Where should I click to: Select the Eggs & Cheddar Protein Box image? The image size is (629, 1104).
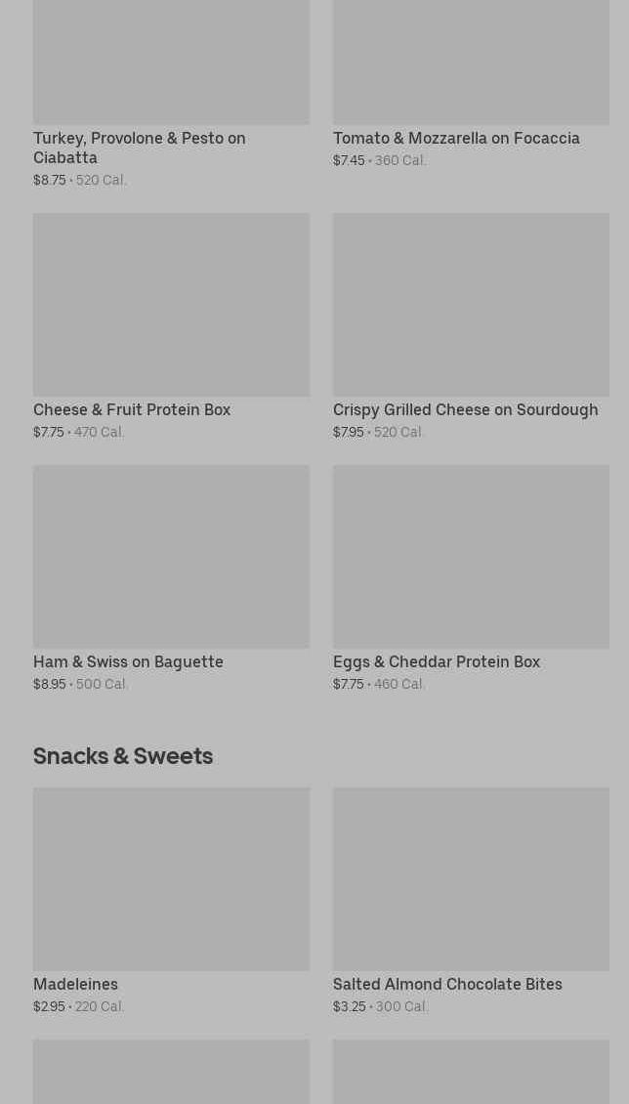(471, 557)
